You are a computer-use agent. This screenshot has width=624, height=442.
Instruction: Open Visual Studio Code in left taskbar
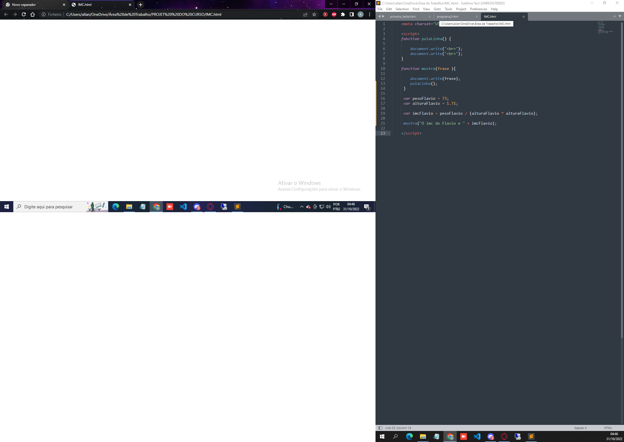click(x=183, y=207)
